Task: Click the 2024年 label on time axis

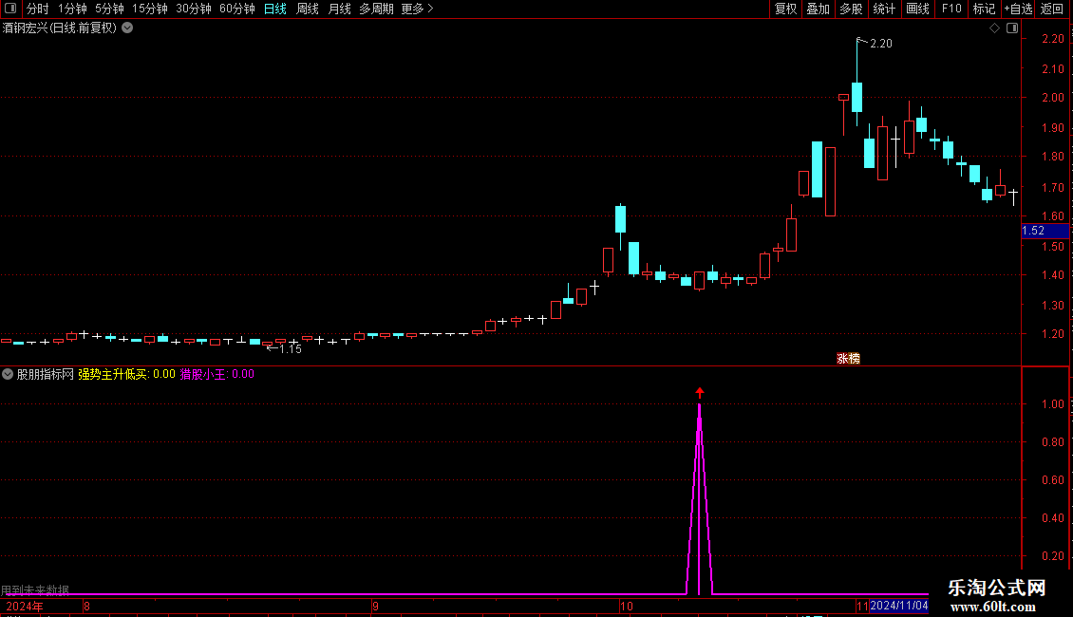Action: tap(25, 607)
